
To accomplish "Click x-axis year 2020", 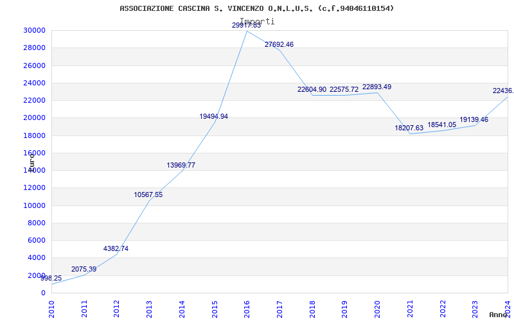I will point(378,309).
